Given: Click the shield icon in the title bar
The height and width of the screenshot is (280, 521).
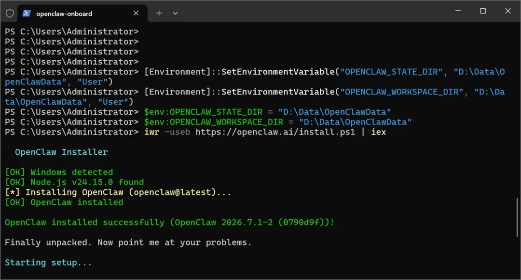Looking at the screenshot, I should point(10,13).
